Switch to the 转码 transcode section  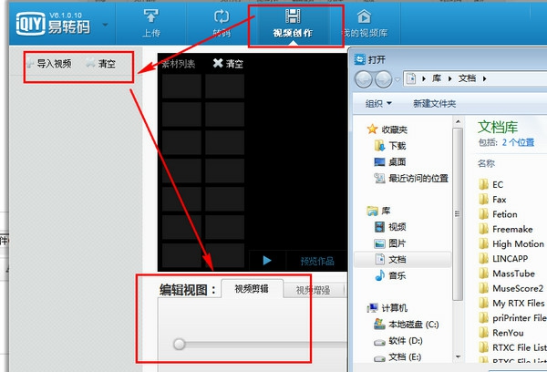click(x=222, y=24)
